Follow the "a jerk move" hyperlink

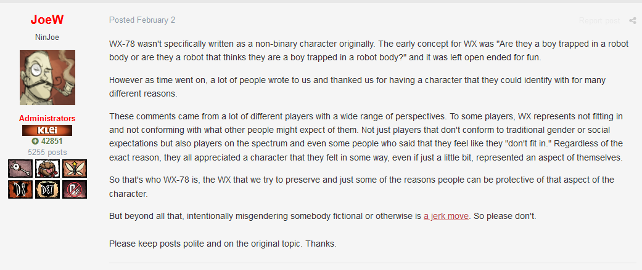tap(446, 216)
